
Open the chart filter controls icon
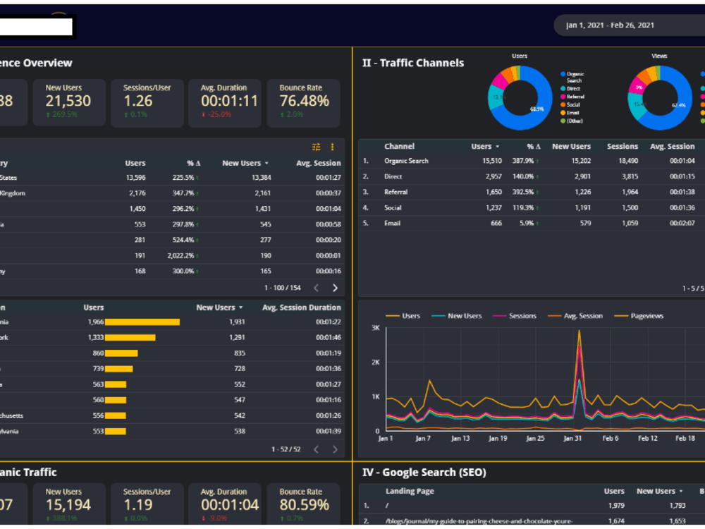(316, 147)
